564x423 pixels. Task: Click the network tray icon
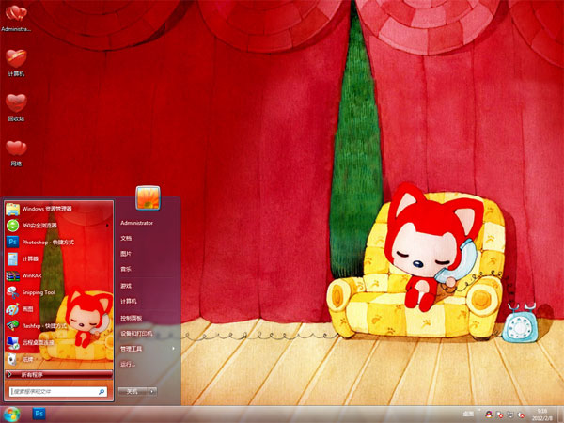[510, 415]
